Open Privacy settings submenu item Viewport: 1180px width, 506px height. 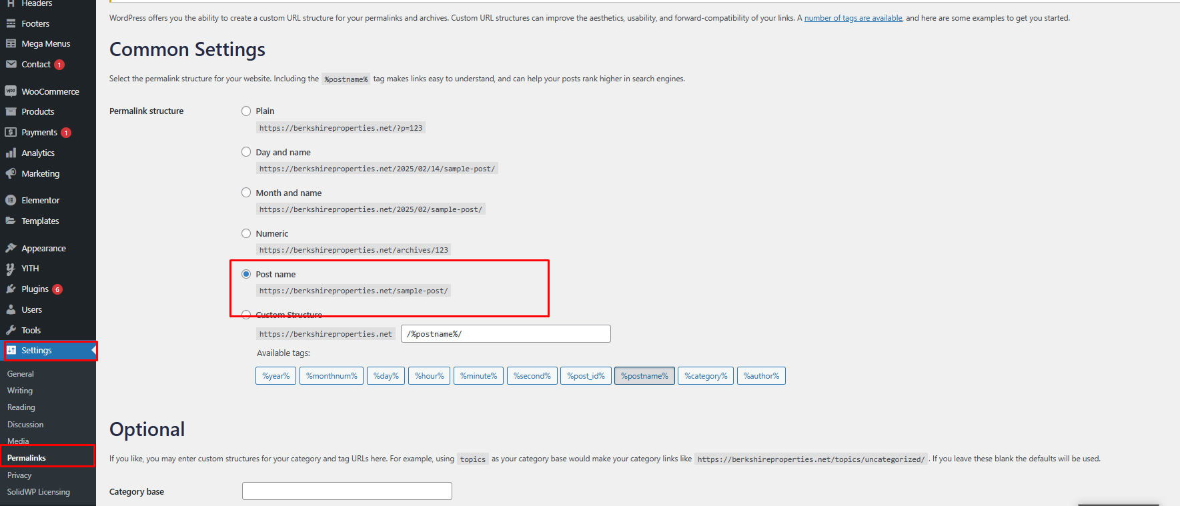tap(19, 475)
